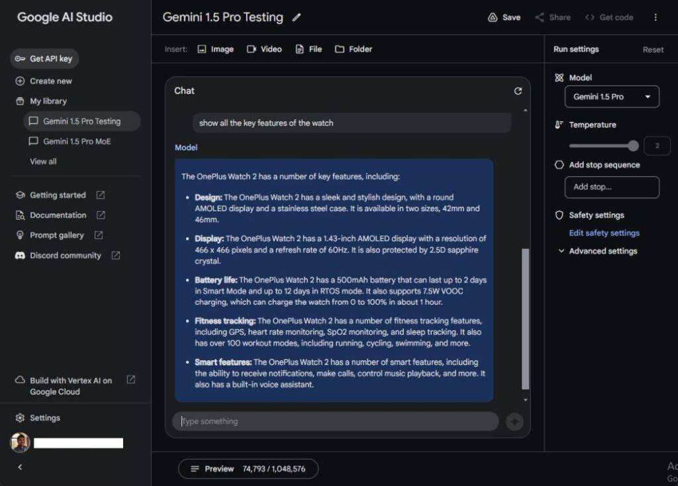This screenshot has width=678, height=486.
Task: Click the Type something input field
Action: [x=335, y=421]
